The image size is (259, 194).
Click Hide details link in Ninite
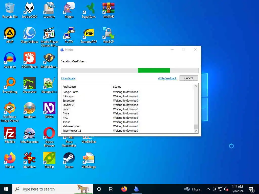coord(68,78)
